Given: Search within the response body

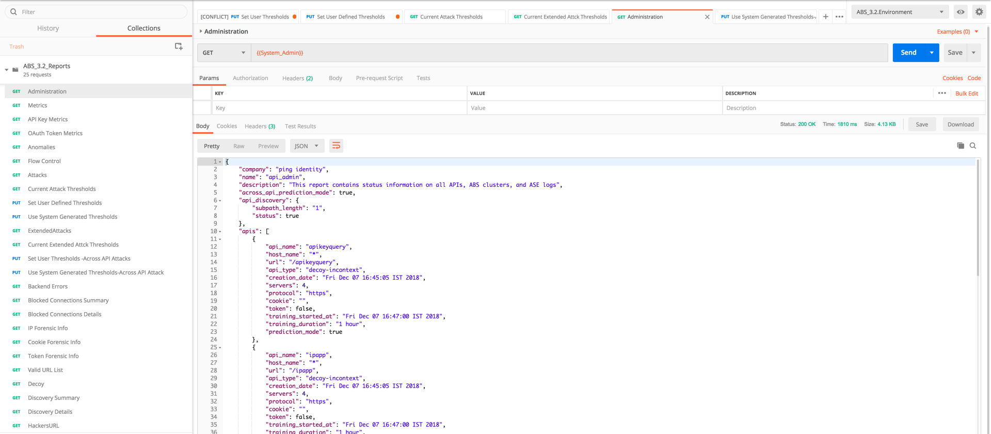Looking at the screenshot, I should click(973, 146).
